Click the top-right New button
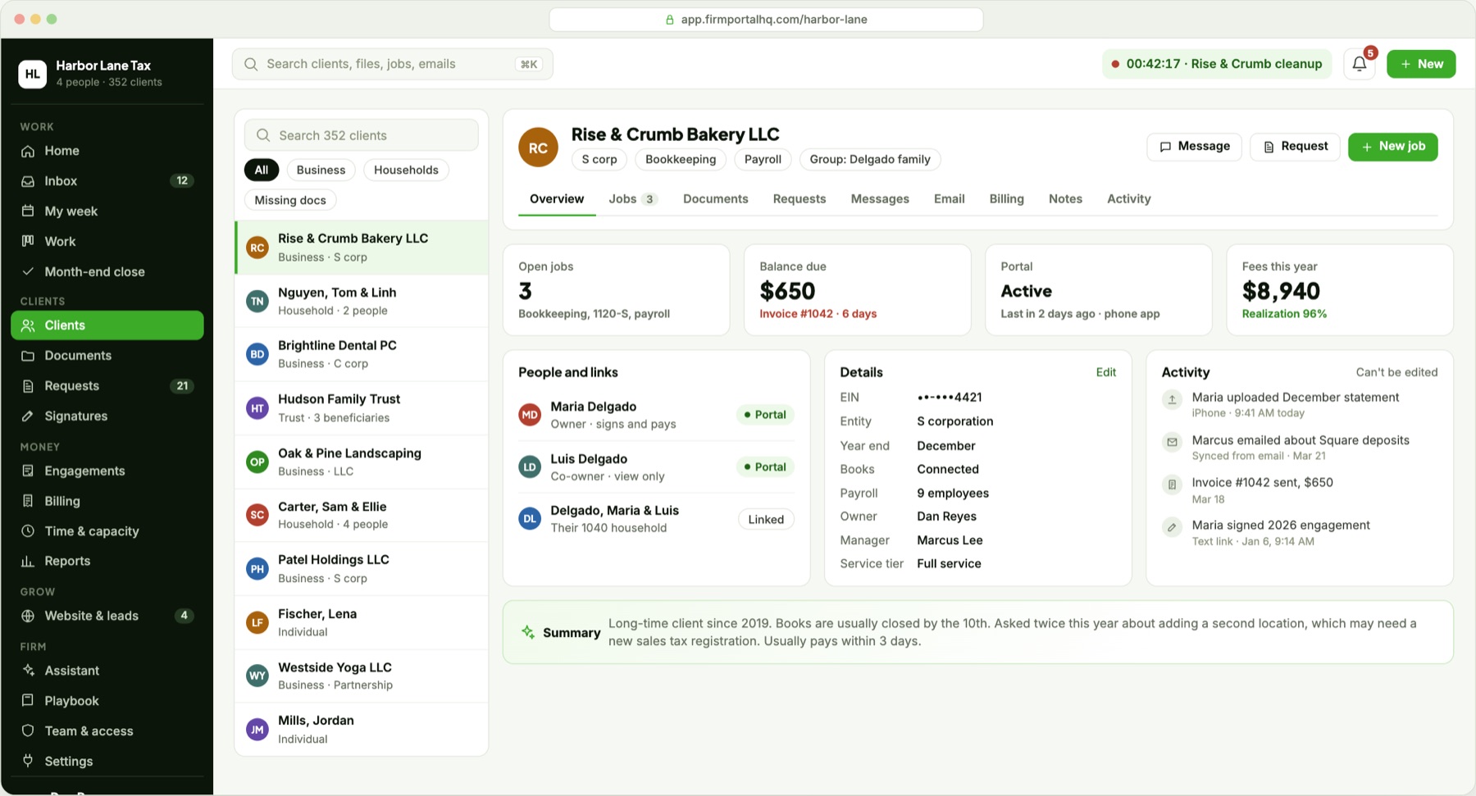Viewport: 1476px width, 796px height. click(1421, 64)
